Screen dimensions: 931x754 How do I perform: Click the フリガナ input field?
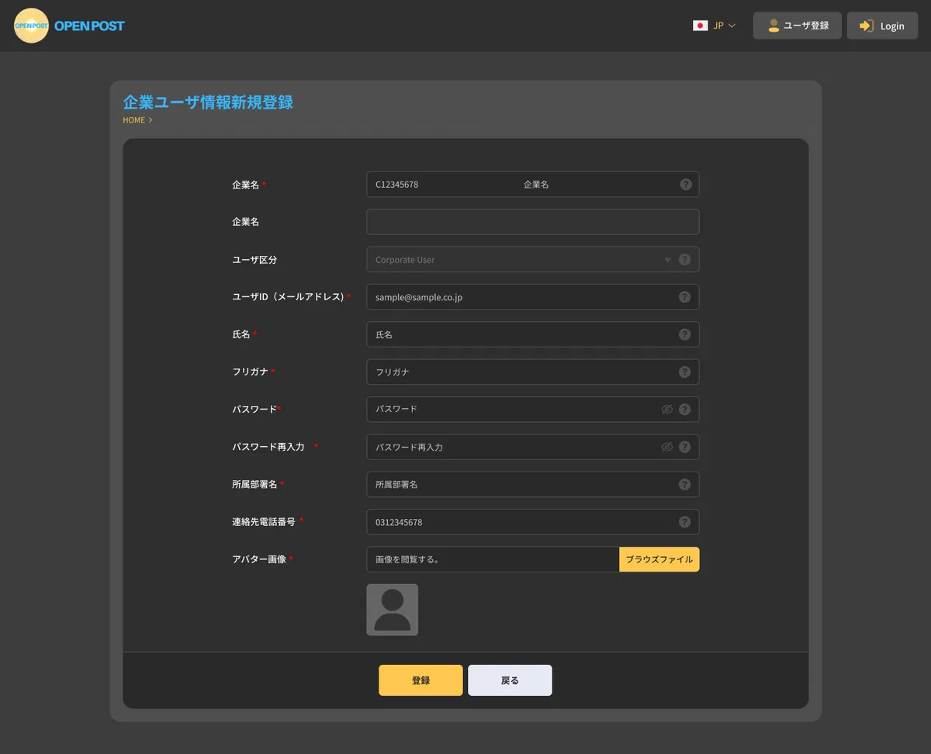pos(533,372)
